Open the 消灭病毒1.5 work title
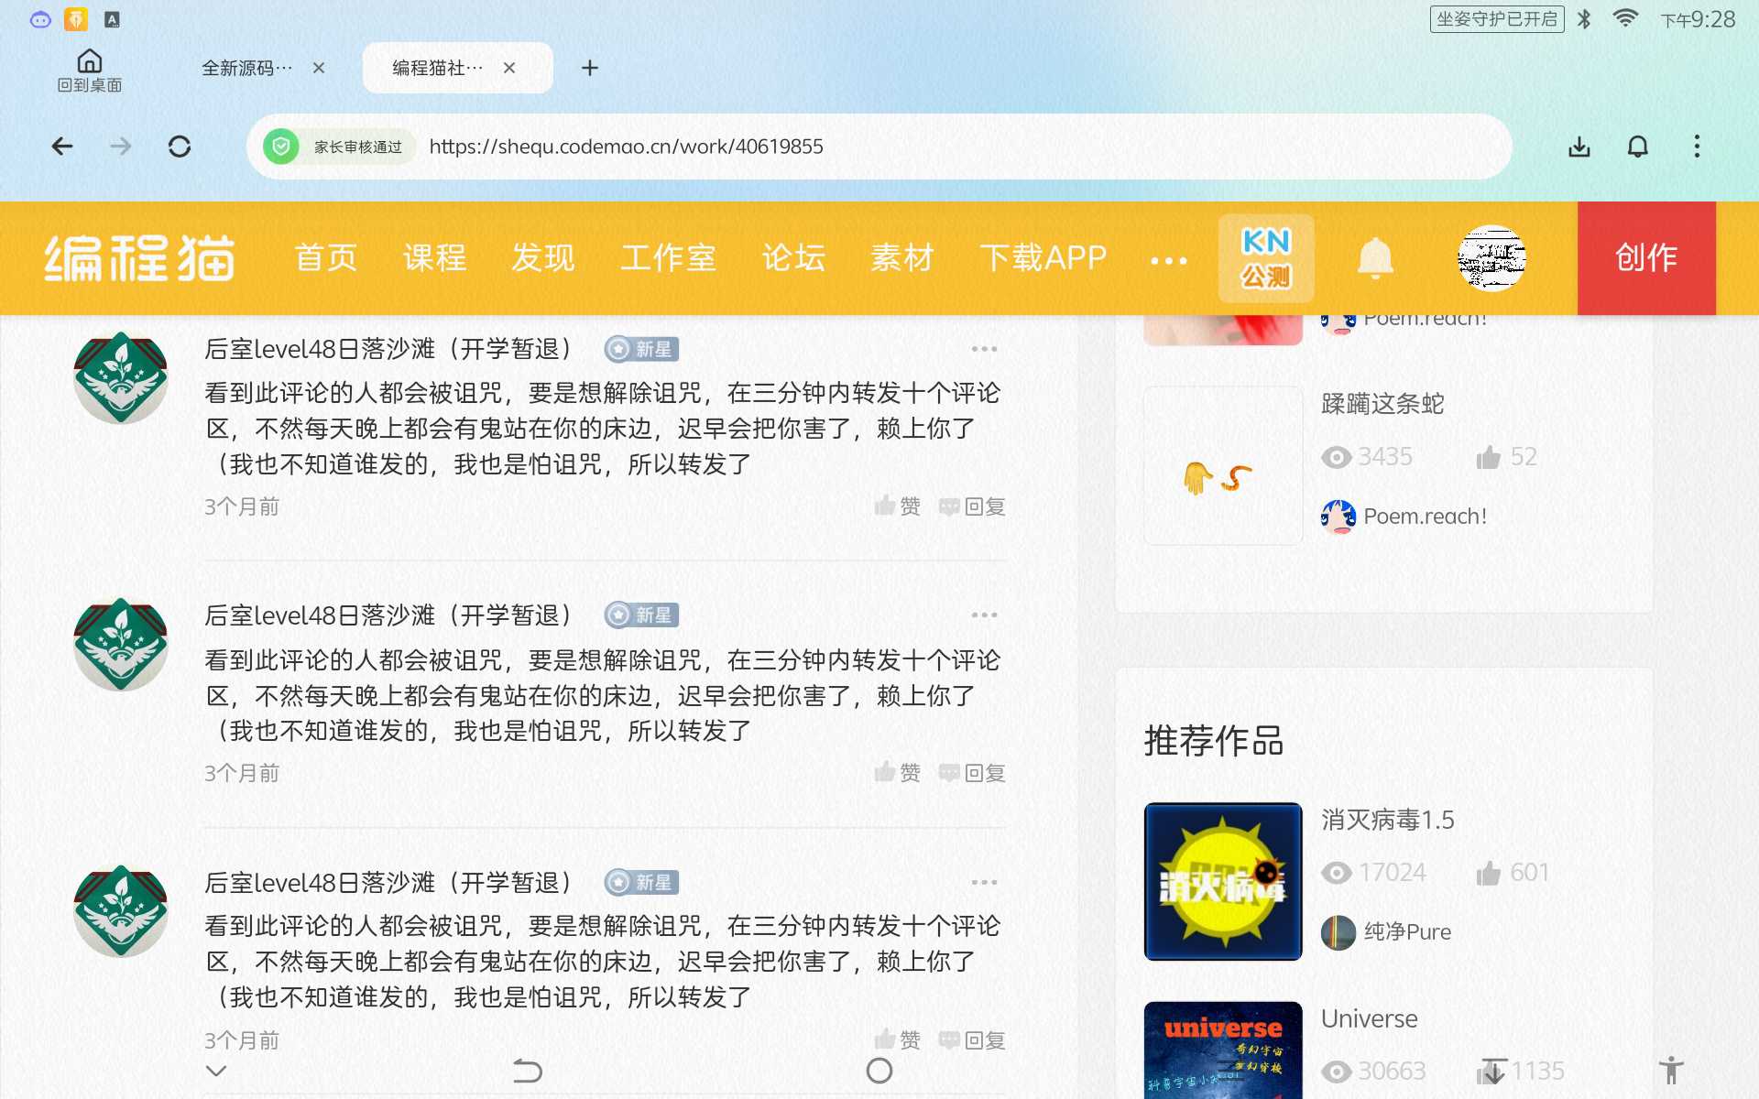Image resolution: width=1759 pixels, height=1099 pixels. (1388, 820)
